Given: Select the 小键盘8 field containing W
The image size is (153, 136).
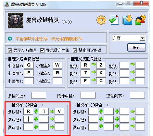Looking at the screenshot, I should coord(57,65).
